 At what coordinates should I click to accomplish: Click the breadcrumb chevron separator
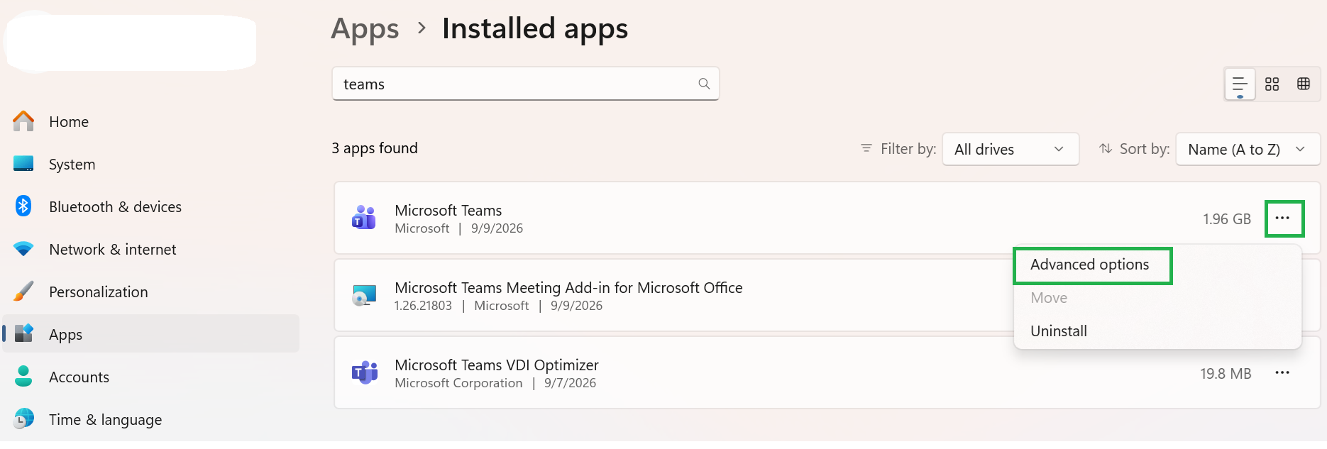click(422, 28)
